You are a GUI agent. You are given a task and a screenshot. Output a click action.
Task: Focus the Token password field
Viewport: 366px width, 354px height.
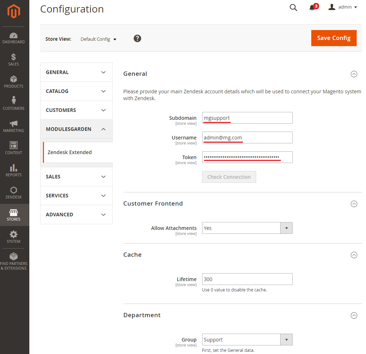pyautogui.click(x=247, y=157)
